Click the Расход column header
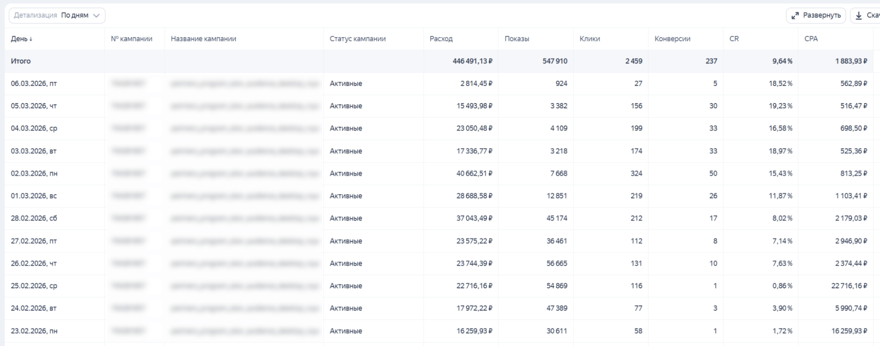 click(x=441, y=39)
